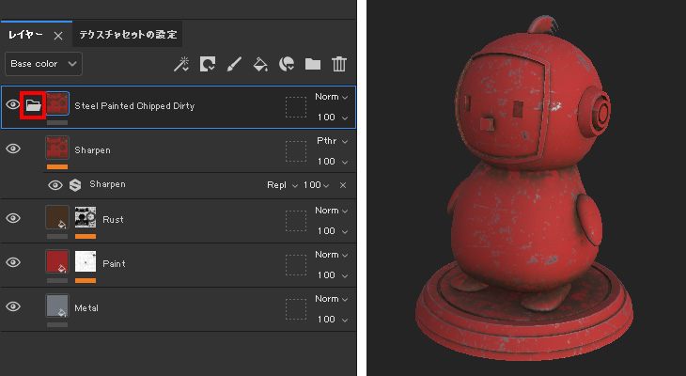Viewport: 686px width, 376px height.
Task: Switch to the テクスチャセットの設定 tab
Action: pyautogui.click(x=128, y=35)
